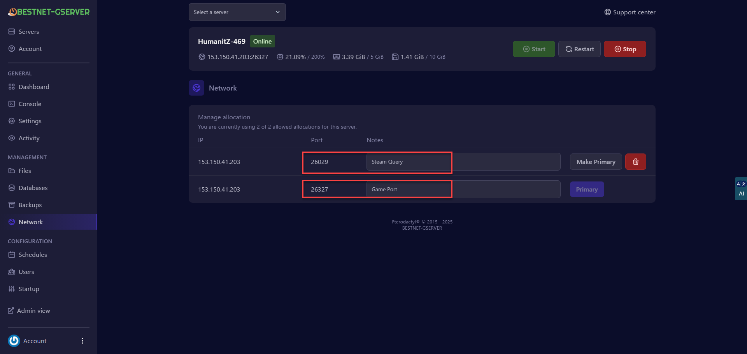The width and height of the screenshot is (747, 354).
Task: Click the Console terminal icon
Action: click(12, 104)
